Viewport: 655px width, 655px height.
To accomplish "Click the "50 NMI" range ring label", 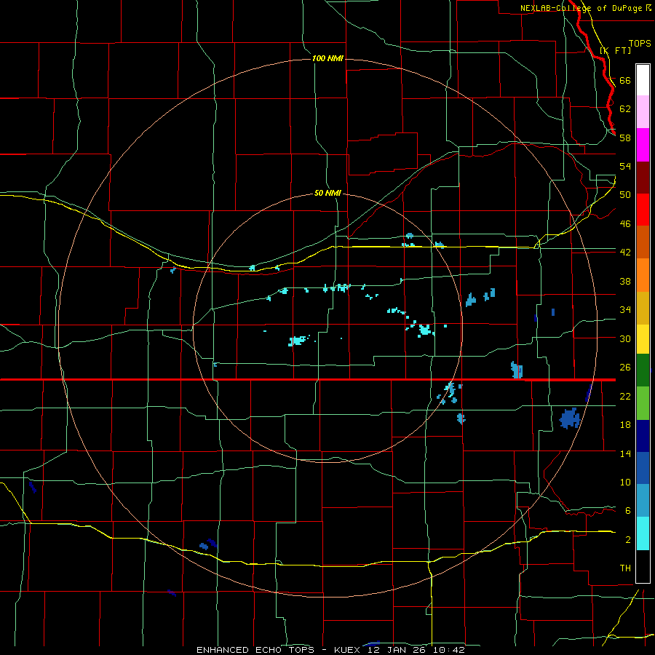I will tap(327, 194).
